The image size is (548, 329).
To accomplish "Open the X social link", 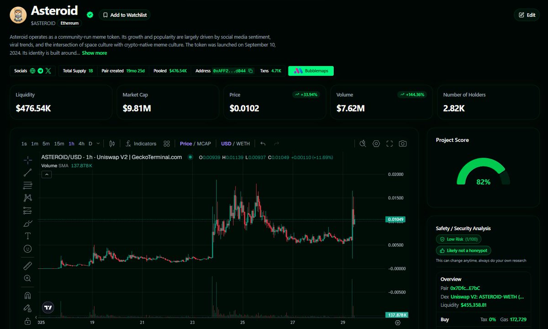I will pos(48,71).
